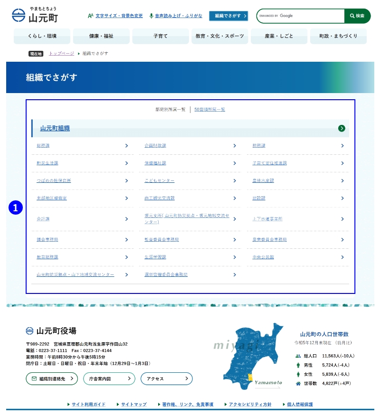Open the 東部地区整備室 link
Viewport: 380px width, 415px height.
pyautogui.click(x=52, y=198)
